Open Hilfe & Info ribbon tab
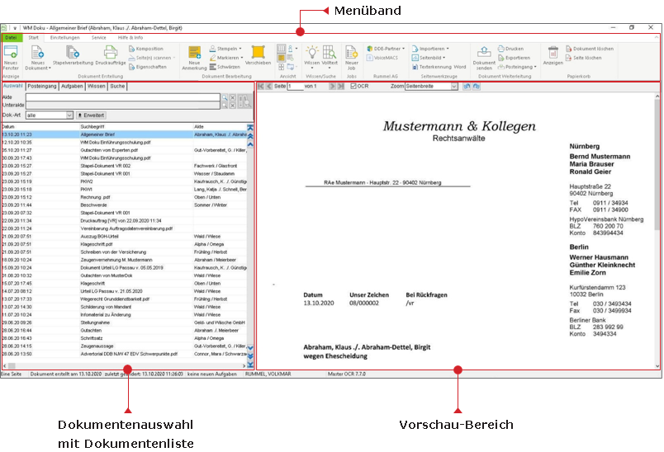Image resolution: width=664 pixels, height=452 pixels. (130, 38)
